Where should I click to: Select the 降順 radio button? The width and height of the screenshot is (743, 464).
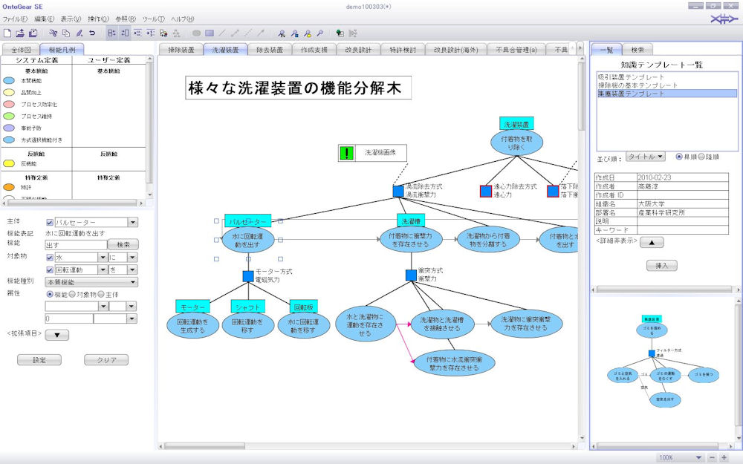[x=701, y=157]
